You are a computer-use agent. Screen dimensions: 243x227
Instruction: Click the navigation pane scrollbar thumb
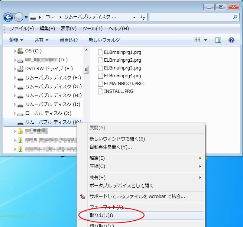(x=87, y=69)
